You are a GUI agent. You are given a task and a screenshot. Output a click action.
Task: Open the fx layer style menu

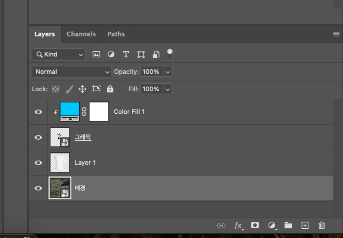click(238, 225)
